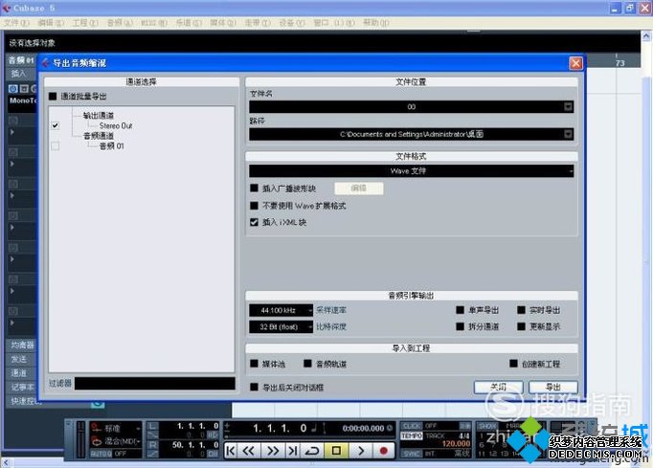Click the fast forward transport button
This screenshot has height=468, width=653.
[x=273, y=451]
